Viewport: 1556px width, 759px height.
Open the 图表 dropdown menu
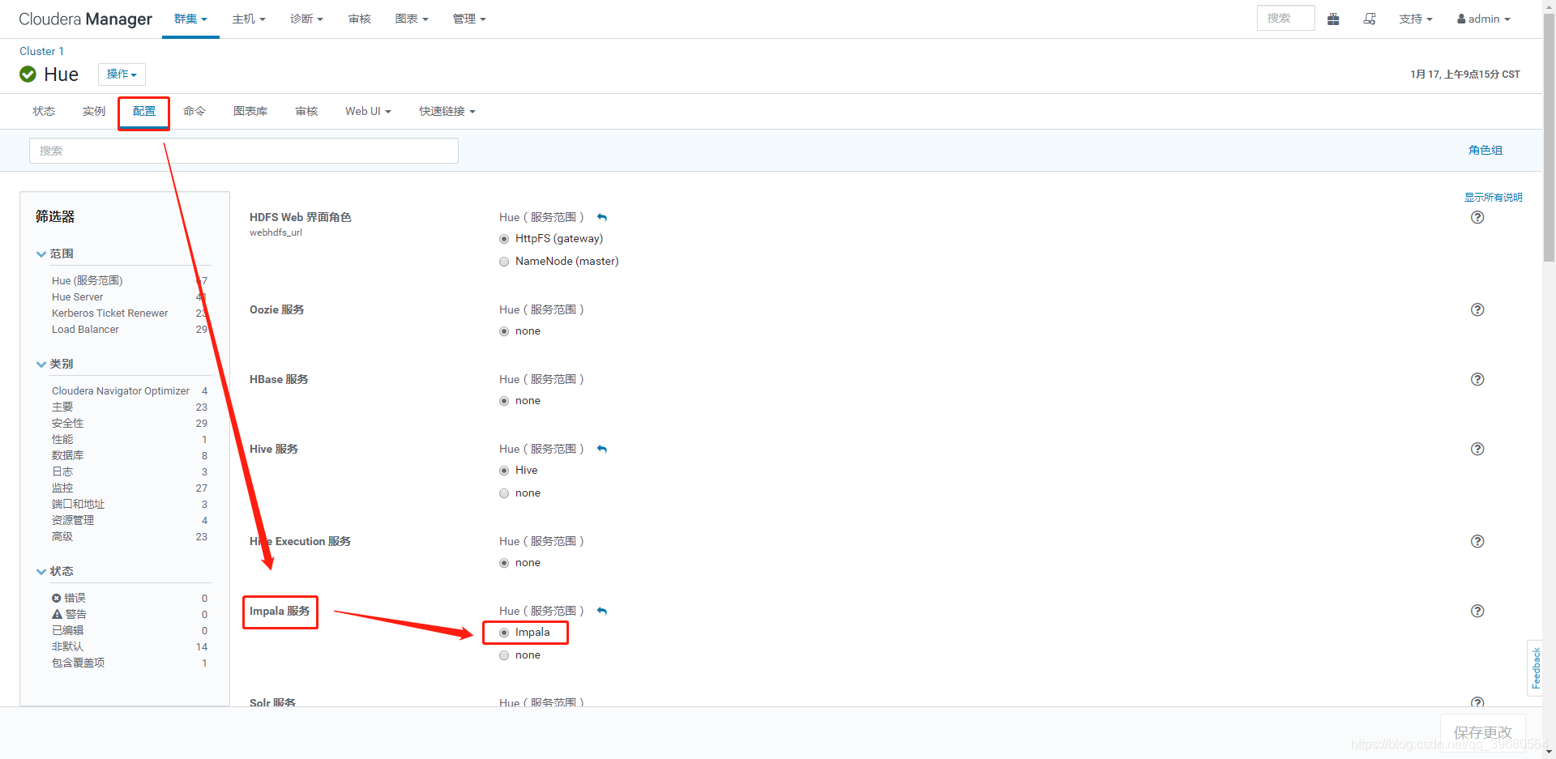412,19
